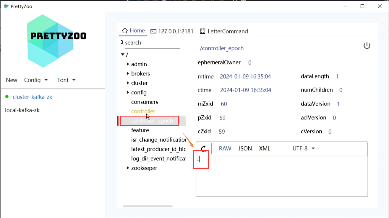Click the dataVersion value 1
Screen dimensions: 389x218
(x=338, y=104)
